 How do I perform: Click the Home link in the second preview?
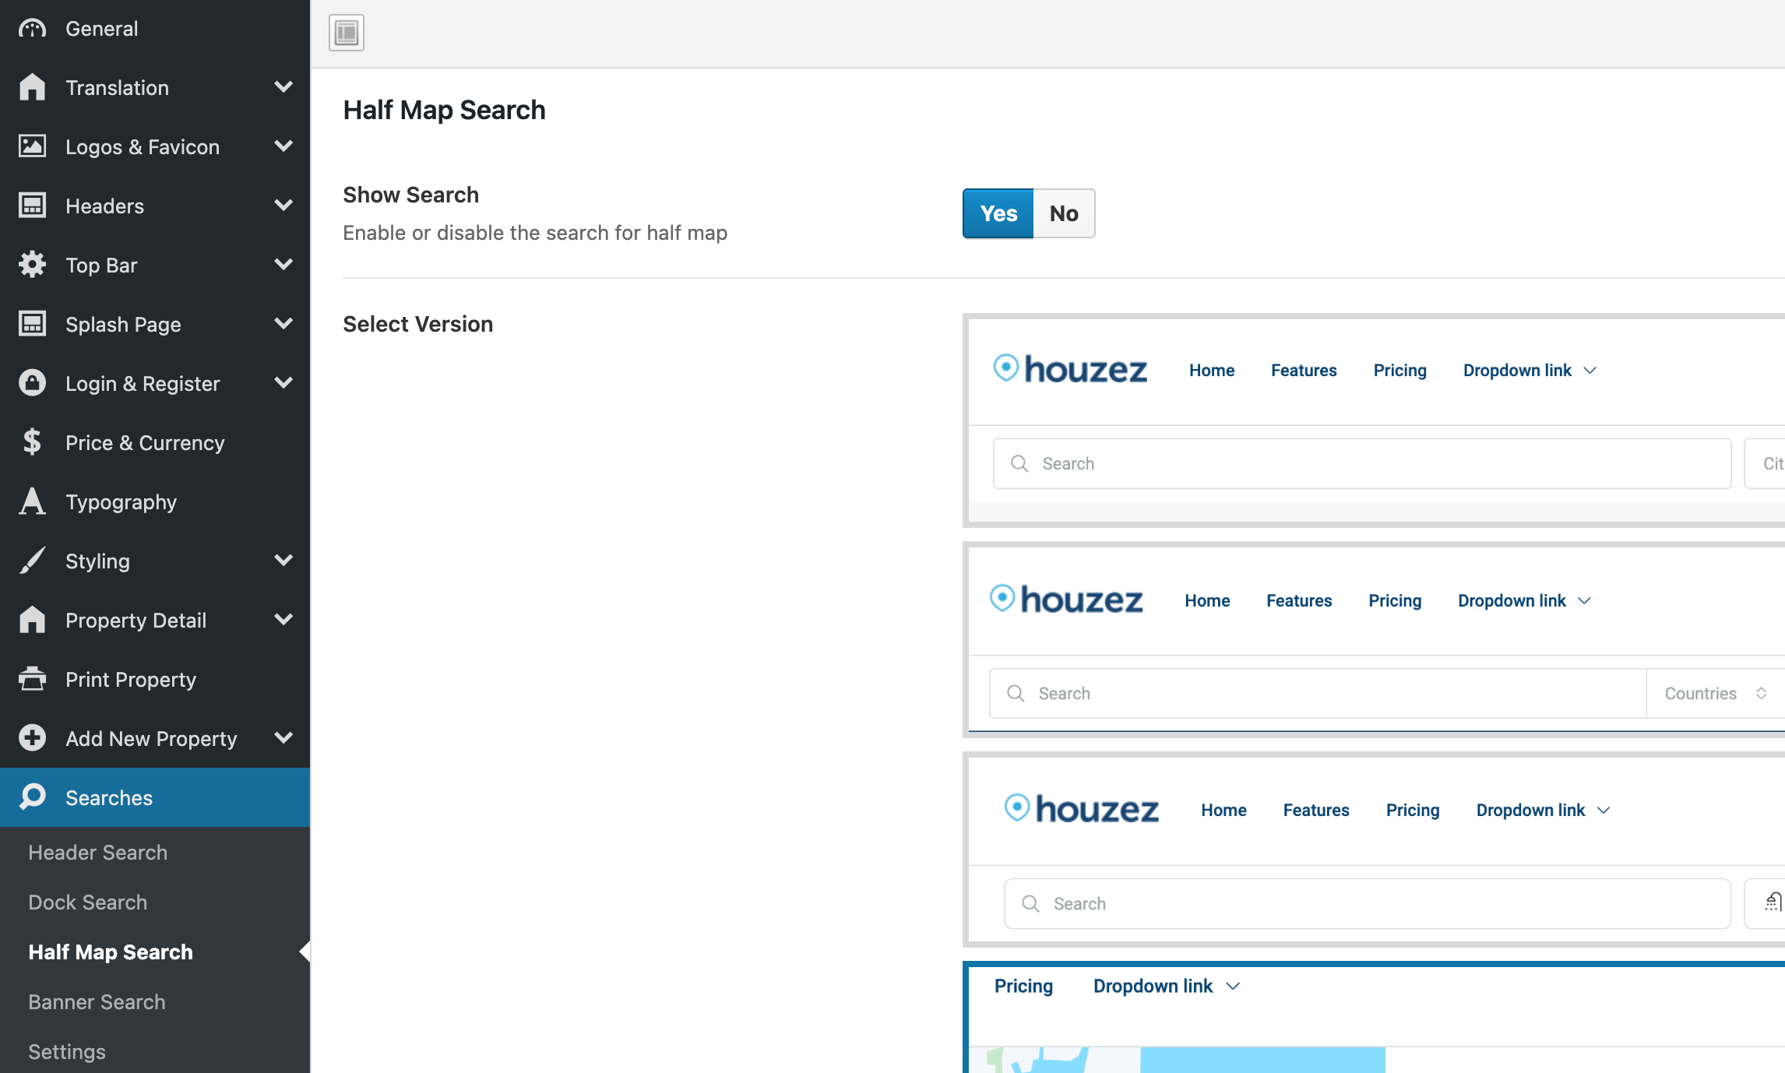(1207, 600)
